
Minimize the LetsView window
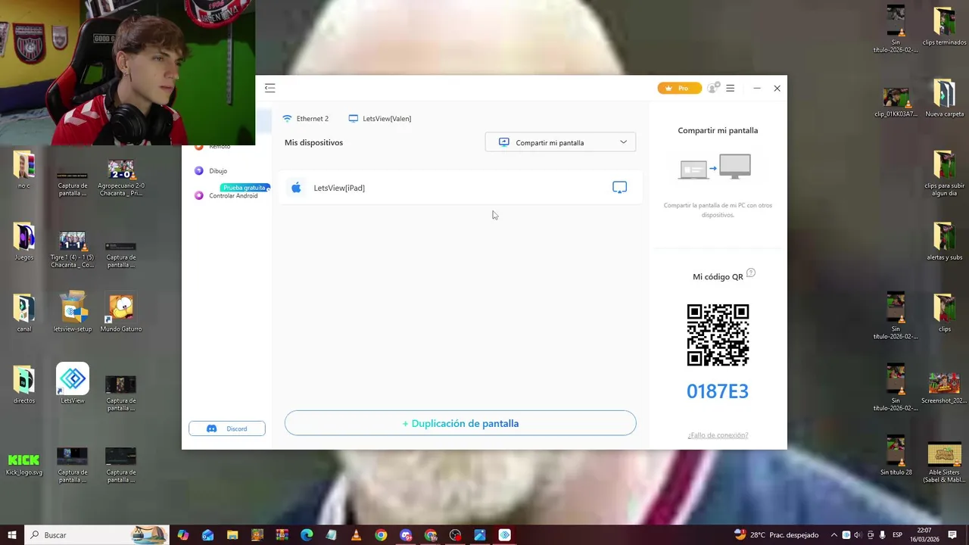point(756,89)
